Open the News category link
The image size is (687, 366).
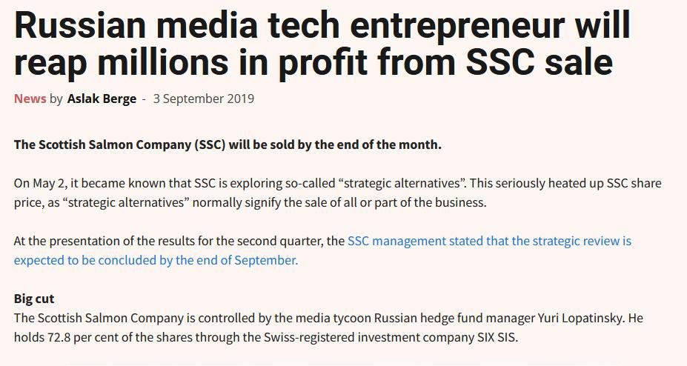click(x=30, y=99)
